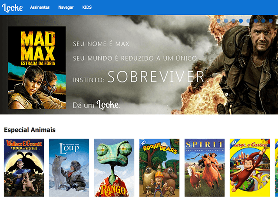Go to the KIDS section
Screen dimensions: 278x197
pos(87,7)
